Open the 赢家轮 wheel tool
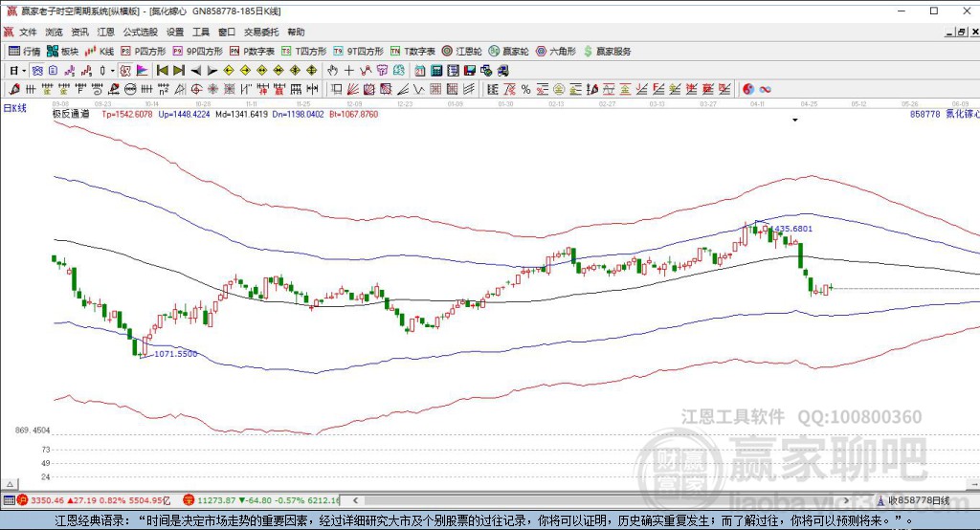980x530 pixels. coord(509,52)
